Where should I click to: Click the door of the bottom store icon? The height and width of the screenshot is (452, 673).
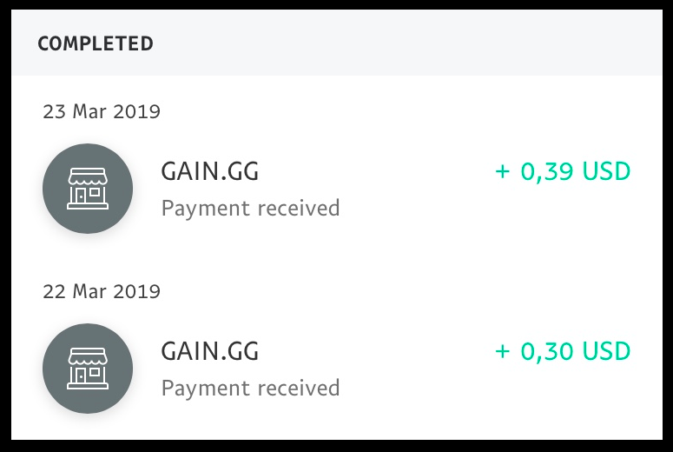click(x=81, y=376)
